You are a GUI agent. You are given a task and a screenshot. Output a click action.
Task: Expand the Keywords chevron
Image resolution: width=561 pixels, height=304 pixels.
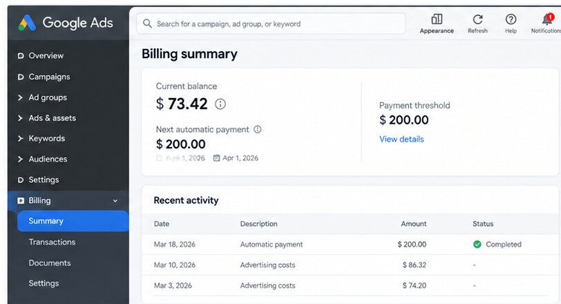click(21, 138)
